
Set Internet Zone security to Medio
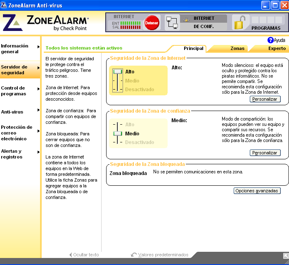click(132, 81)
